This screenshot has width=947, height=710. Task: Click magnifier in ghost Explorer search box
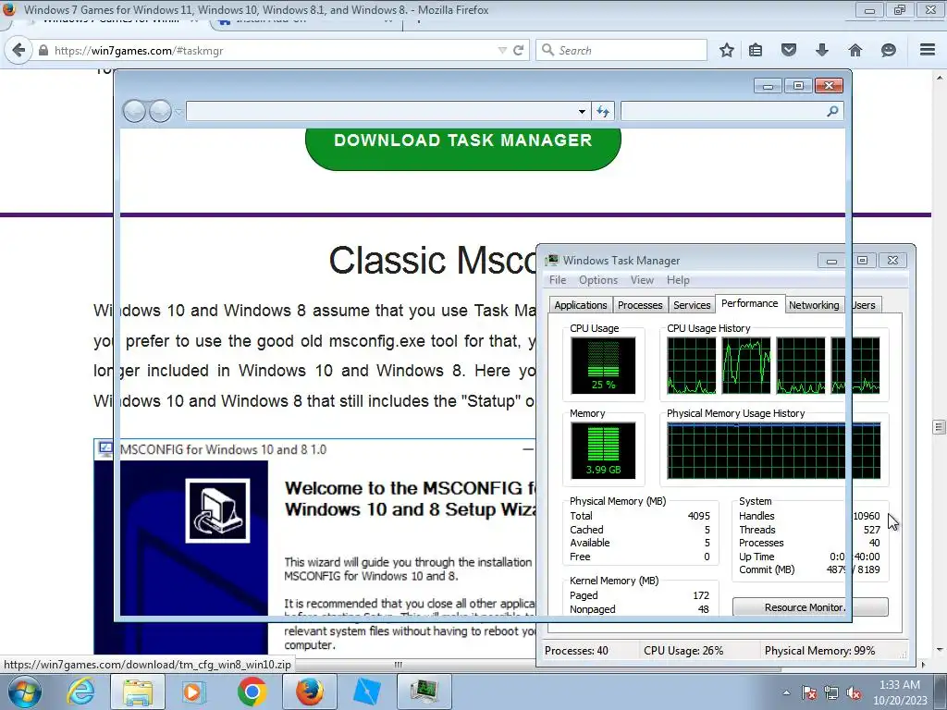832,111
